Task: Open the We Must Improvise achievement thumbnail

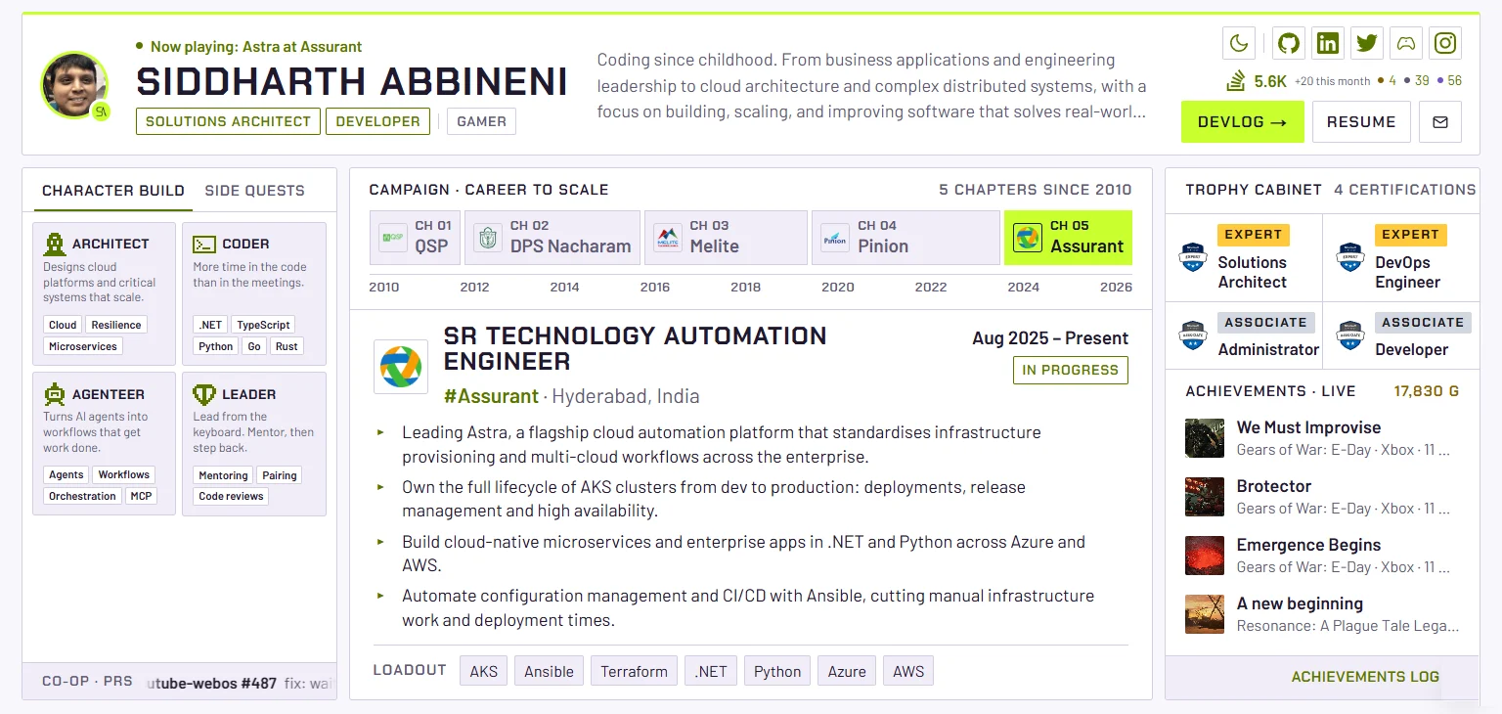Action: tap(1205, 438)
